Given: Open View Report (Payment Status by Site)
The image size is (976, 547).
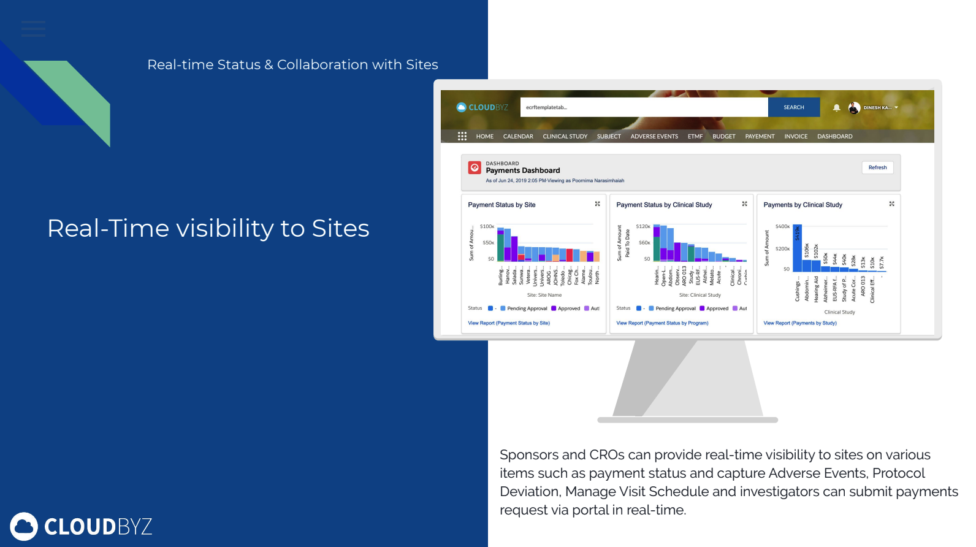Looking at the screenshot, I should point(509,323).
